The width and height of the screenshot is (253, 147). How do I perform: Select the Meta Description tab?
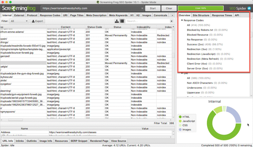[x=96, y=15]
